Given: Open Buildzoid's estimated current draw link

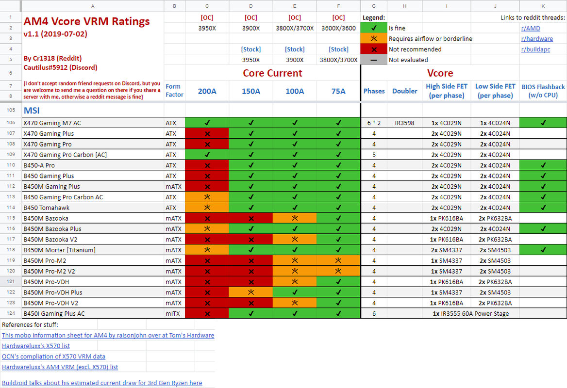Looking at the screenshot, I should (x=102, y=383).
